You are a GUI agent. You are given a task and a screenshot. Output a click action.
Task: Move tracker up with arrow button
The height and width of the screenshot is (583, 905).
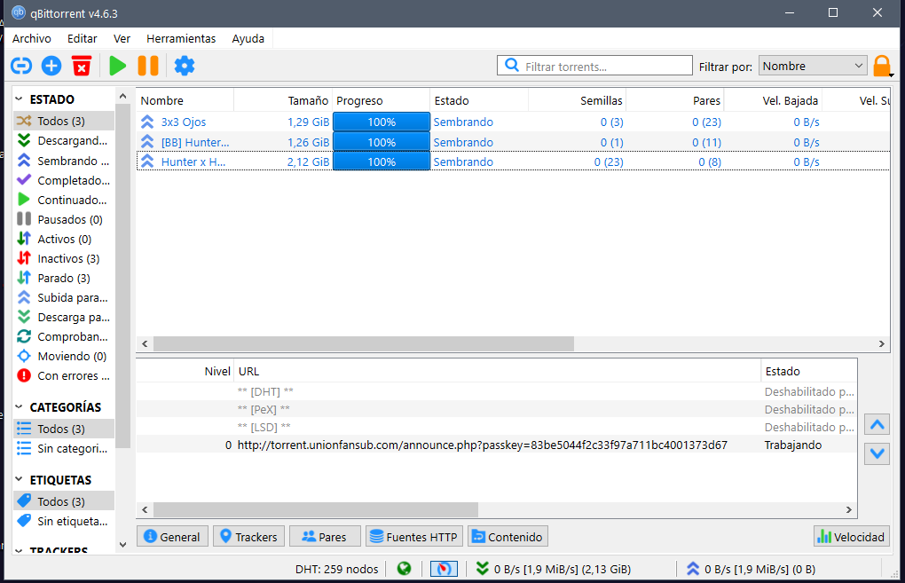(x=877, y=425)
